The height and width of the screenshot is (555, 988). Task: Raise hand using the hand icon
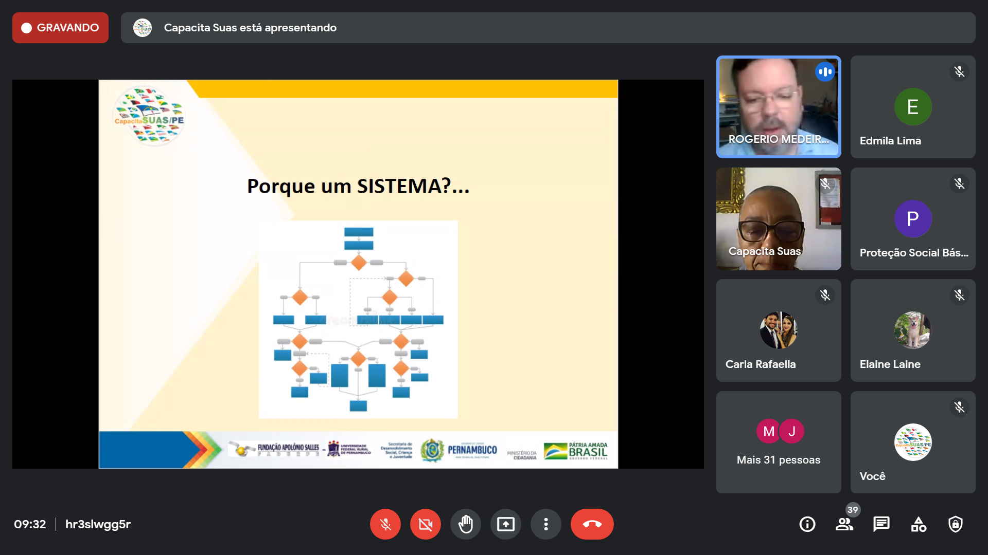click(465, 524)
